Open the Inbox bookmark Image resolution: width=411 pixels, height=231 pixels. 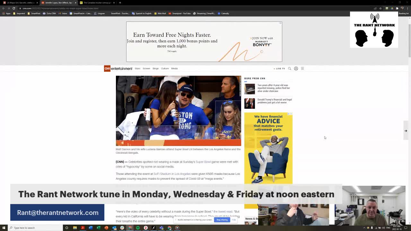point(63,13)
